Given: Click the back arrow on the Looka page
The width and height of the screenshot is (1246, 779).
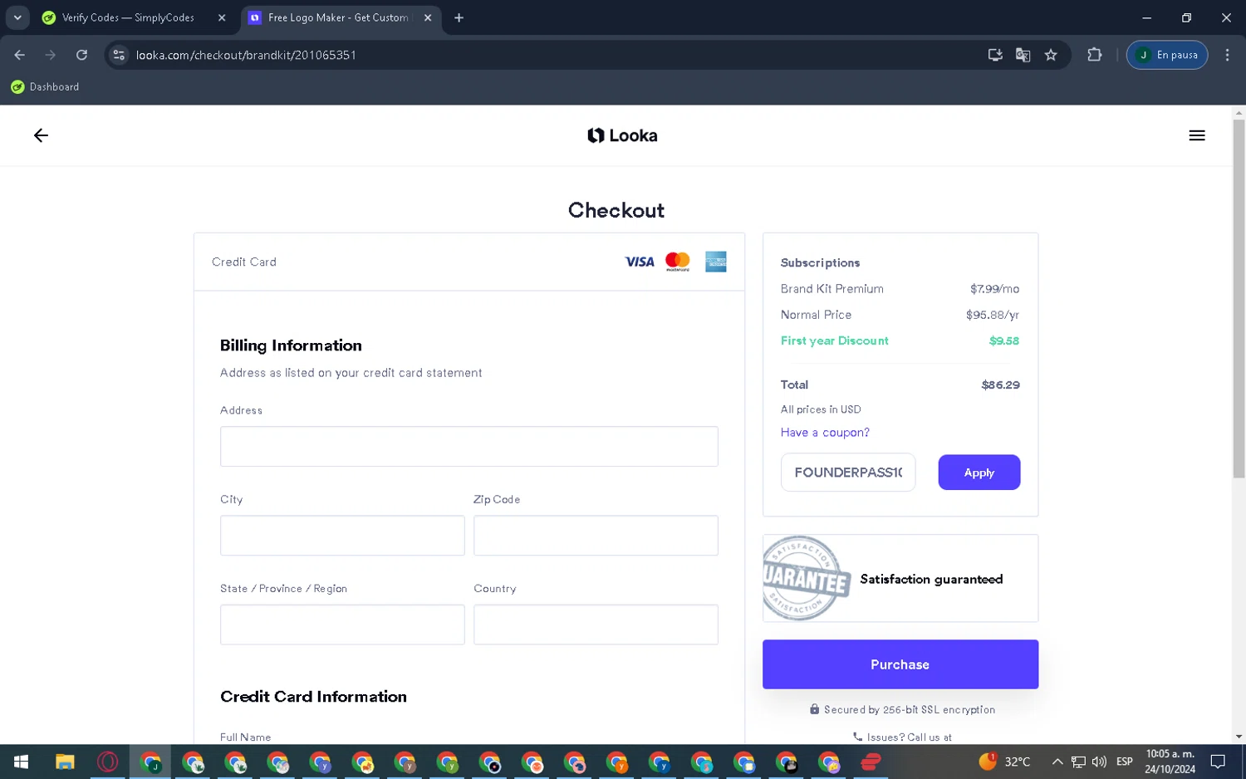Looking at the screenshot, I should pyautogui.click(x=41, y=135).
